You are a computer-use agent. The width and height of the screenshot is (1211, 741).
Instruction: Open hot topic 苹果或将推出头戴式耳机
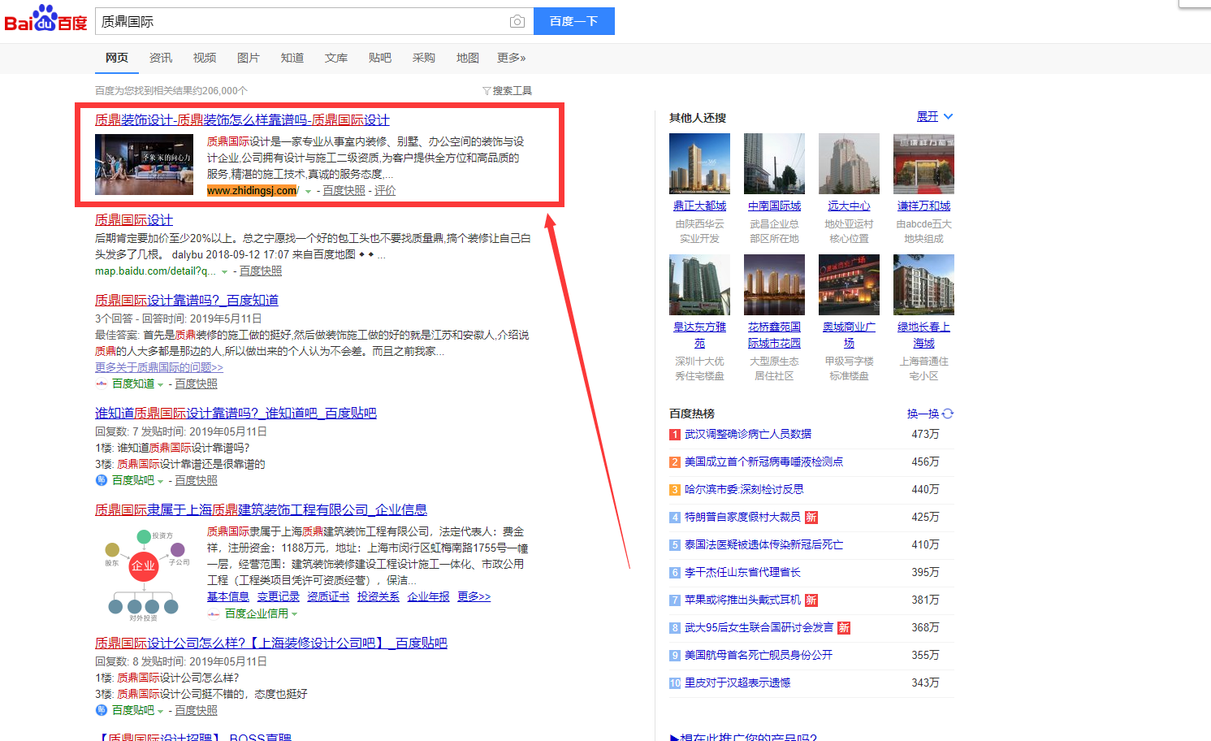click(742, 600)
